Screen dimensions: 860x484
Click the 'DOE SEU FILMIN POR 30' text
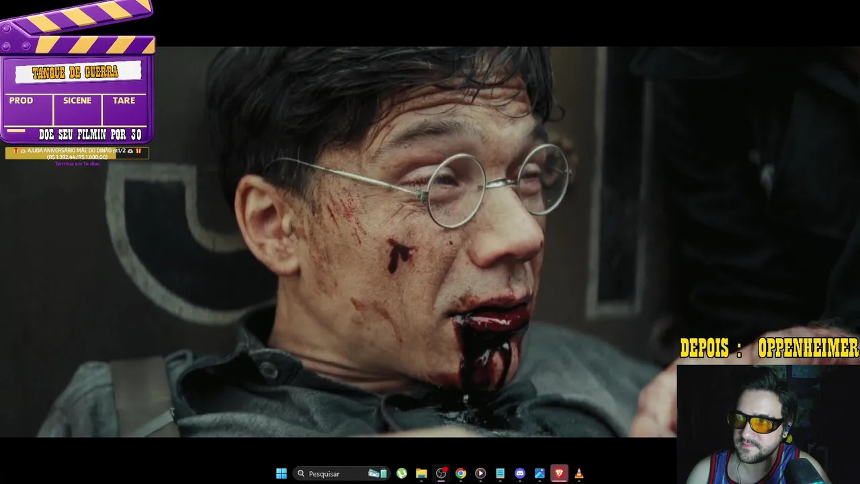[90, 134]
